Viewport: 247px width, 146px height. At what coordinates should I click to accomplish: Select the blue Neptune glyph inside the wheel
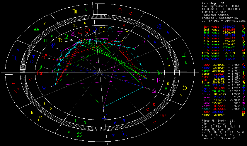pyautogui.click(x=44, y=88)
